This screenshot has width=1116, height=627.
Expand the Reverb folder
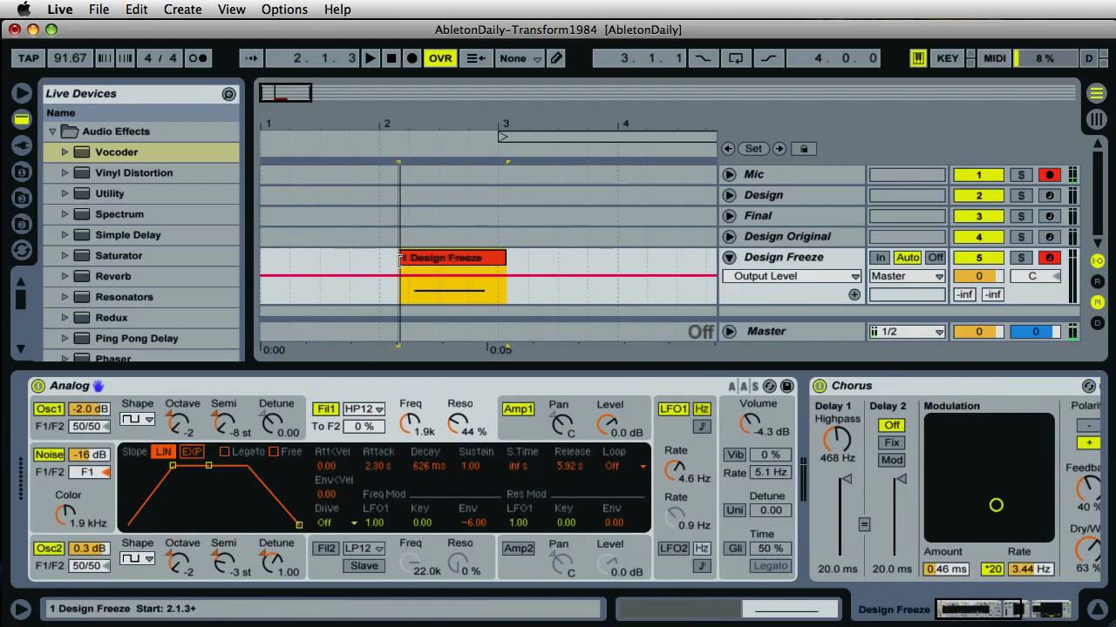[x=65, y=276]
